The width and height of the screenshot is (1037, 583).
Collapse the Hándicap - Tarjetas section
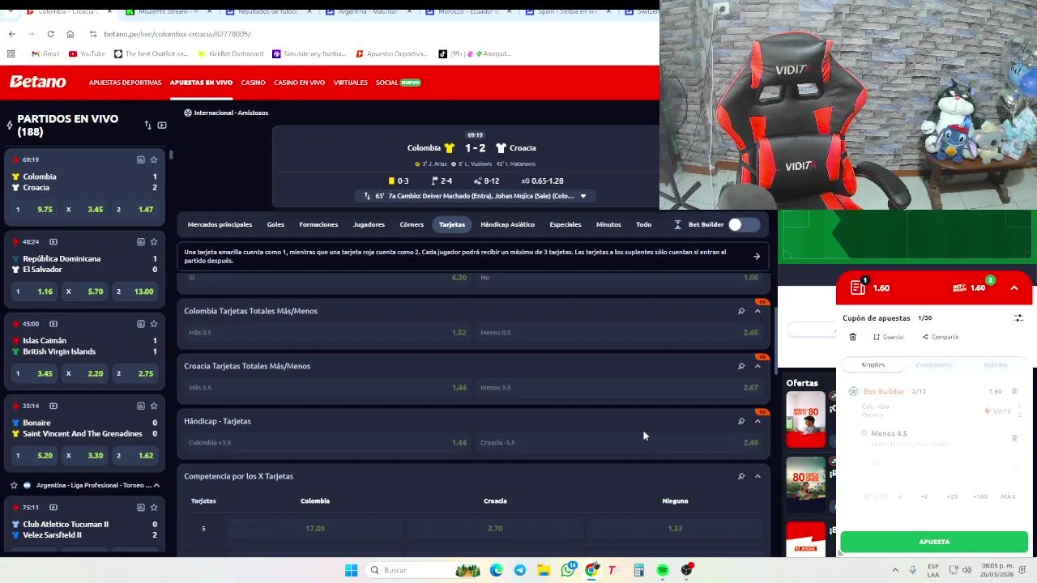click(x=757, y=421)
